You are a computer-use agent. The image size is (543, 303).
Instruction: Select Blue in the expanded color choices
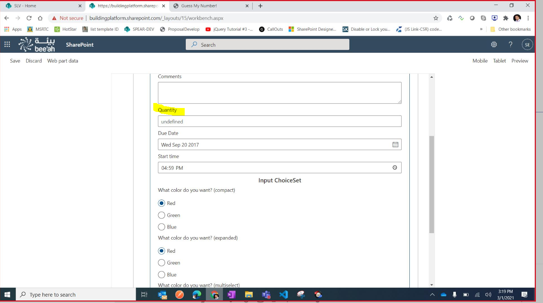pyautogui.click(x=161, y=274)
